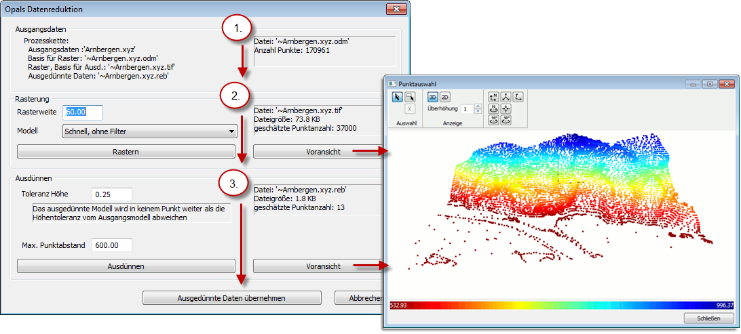741x334 pixels.
Task: Click the Toleranz Höhe input field
Action: tap(111, 195)
